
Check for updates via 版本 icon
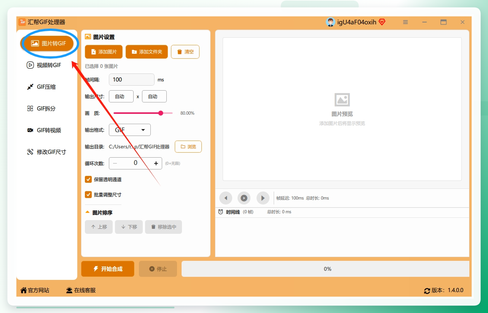pyautogui.click(x=427, y=291)
